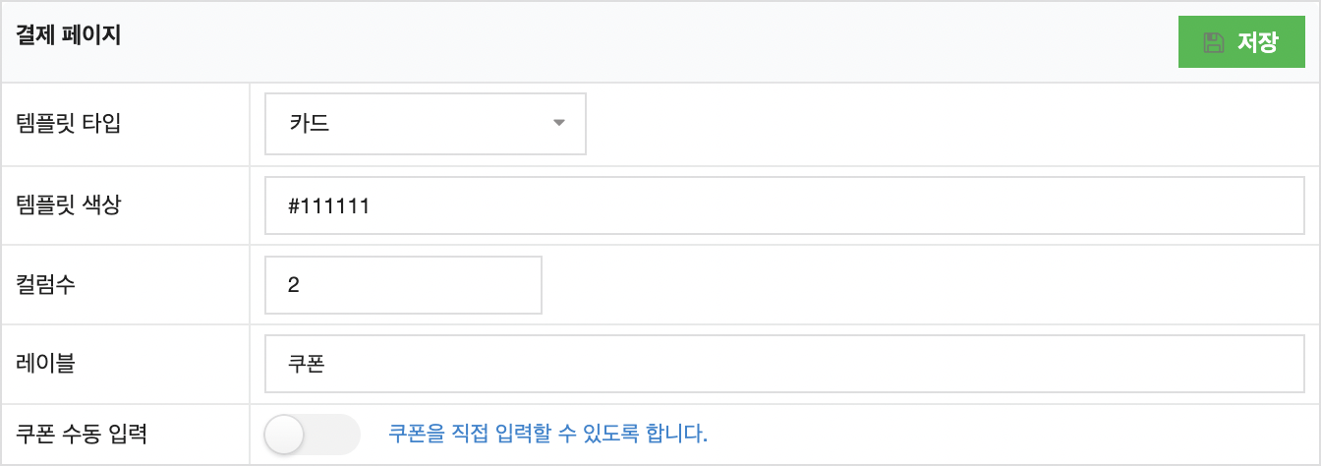Click the 템플릿 타입 row label
Viewport: 1321px width, 466px height.
coord(69,124)
